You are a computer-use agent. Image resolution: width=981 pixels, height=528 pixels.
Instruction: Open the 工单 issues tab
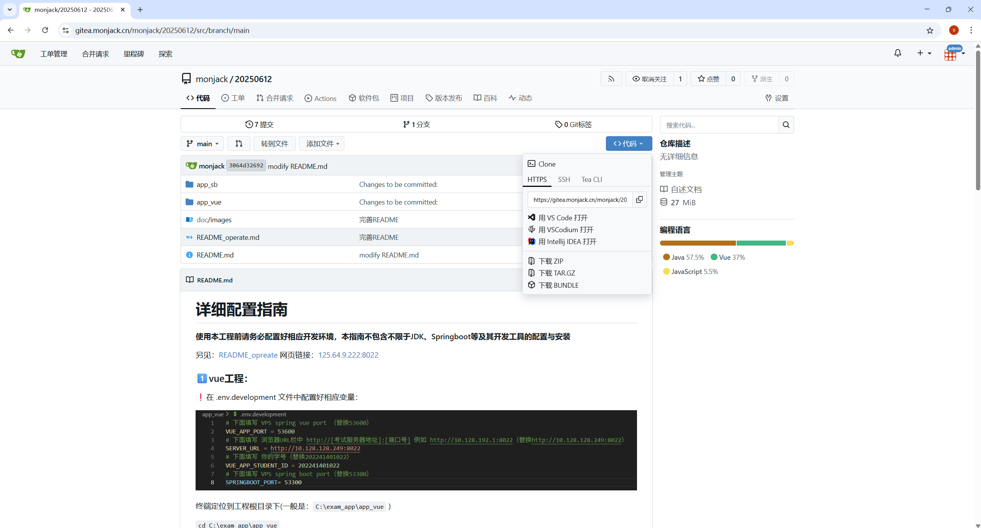coord(233,98)
